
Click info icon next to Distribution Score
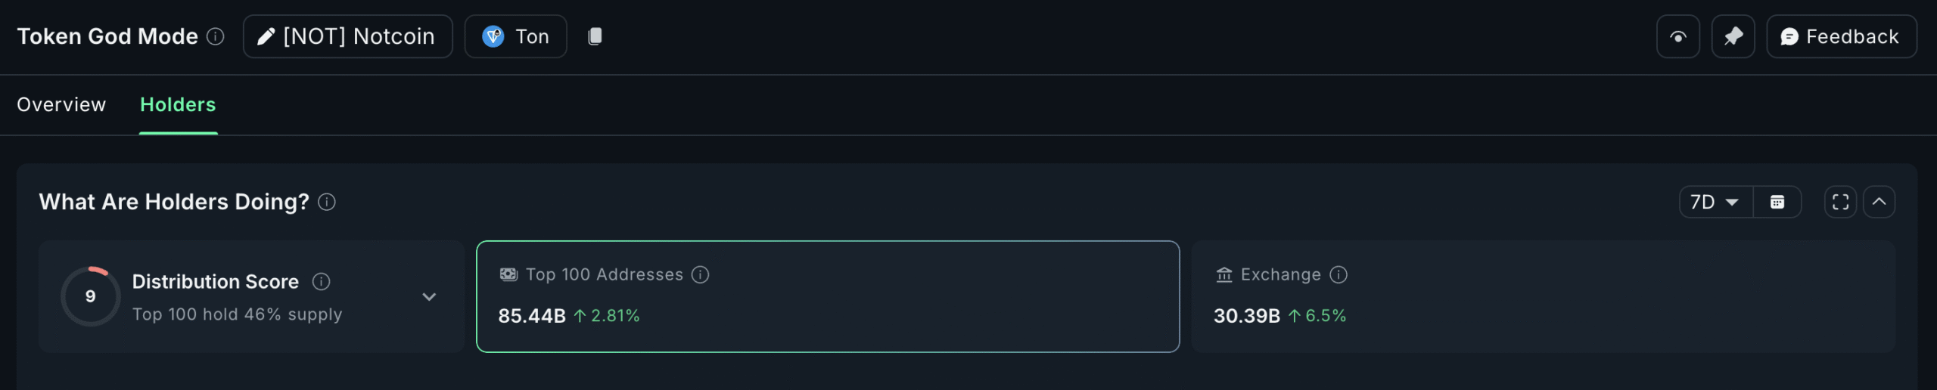pyautogui.click(x=322, y=282)
